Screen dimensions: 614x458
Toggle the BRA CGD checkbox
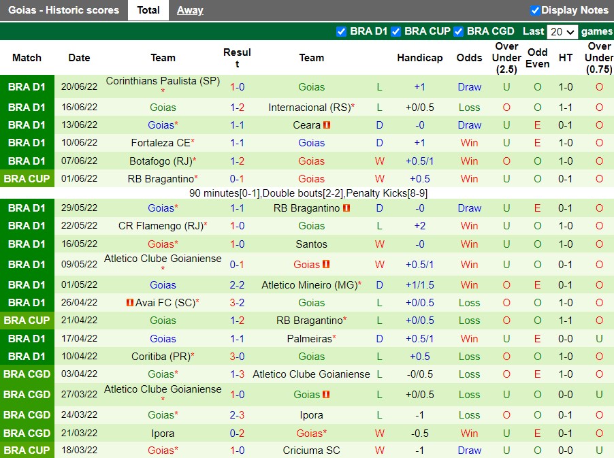tap(459, 32)
